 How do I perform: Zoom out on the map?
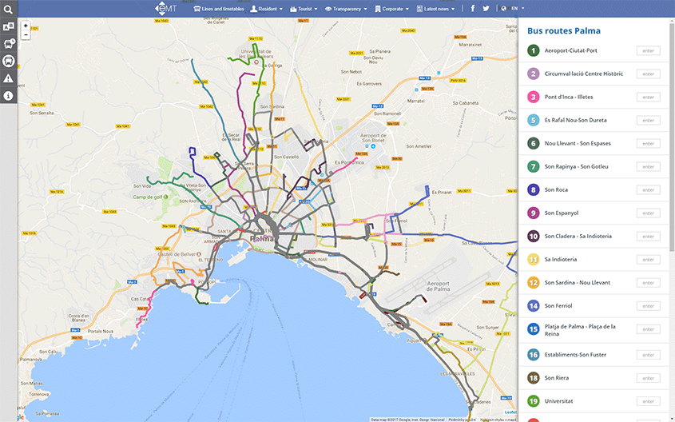click(26, 35)
